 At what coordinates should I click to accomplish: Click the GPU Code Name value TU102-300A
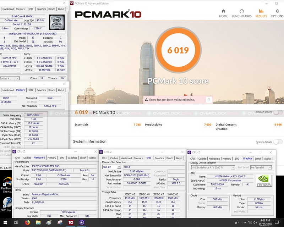pos(217,184)
